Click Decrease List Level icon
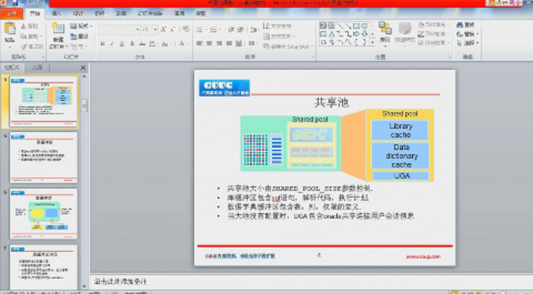533x294 pixels. tap(231, 30)
